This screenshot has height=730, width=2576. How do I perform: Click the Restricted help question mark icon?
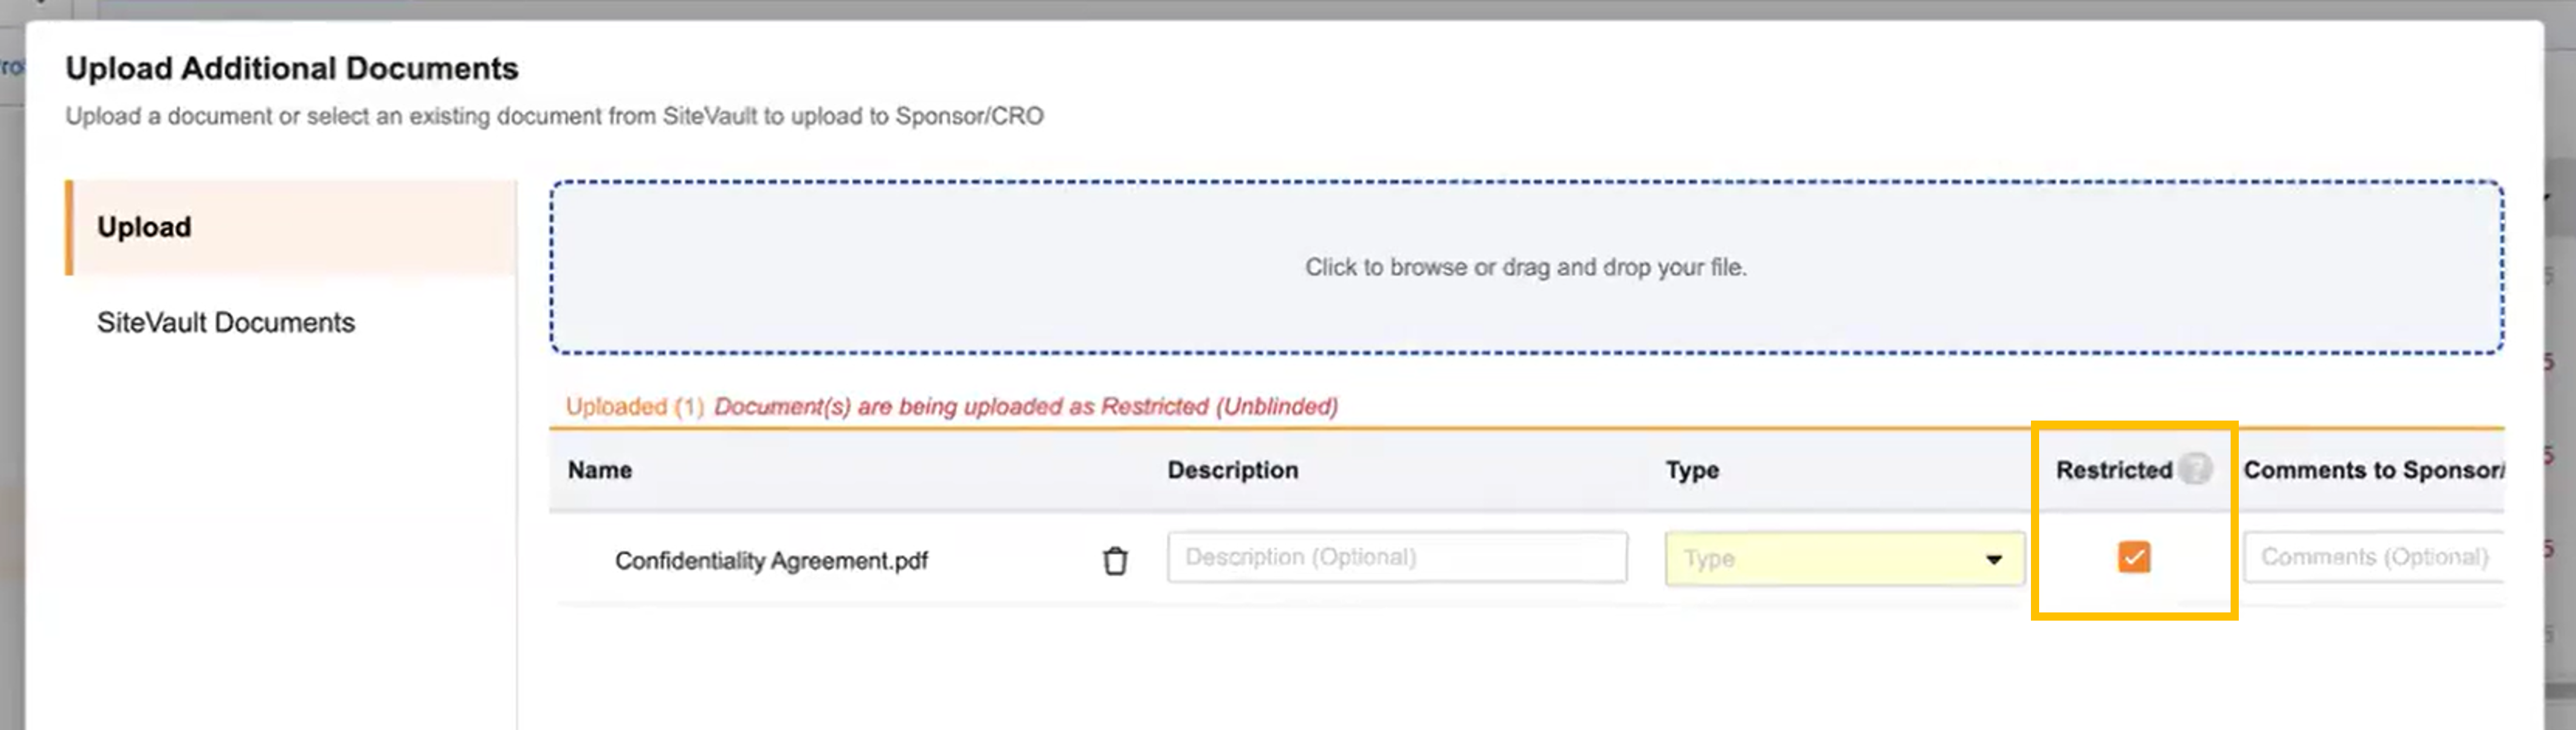(x=2196, y=469)
